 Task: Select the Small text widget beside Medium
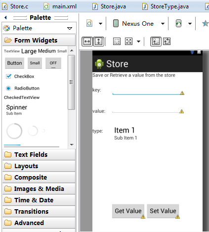coord(62,51)
